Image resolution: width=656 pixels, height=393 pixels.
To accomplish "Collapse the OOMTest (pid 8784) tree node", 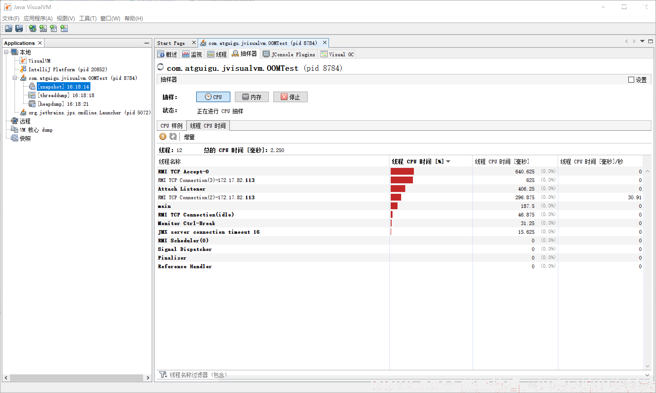I will click(x=15, y=78).
